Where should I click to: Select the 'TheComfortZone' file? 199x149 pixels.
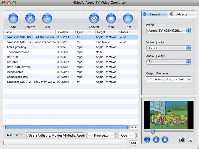pyautogui.click(x=71, y=52)
